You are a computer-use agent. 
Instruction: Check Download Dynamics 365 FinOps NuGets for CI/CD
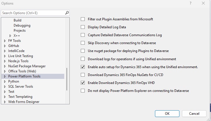click(83, 75)
